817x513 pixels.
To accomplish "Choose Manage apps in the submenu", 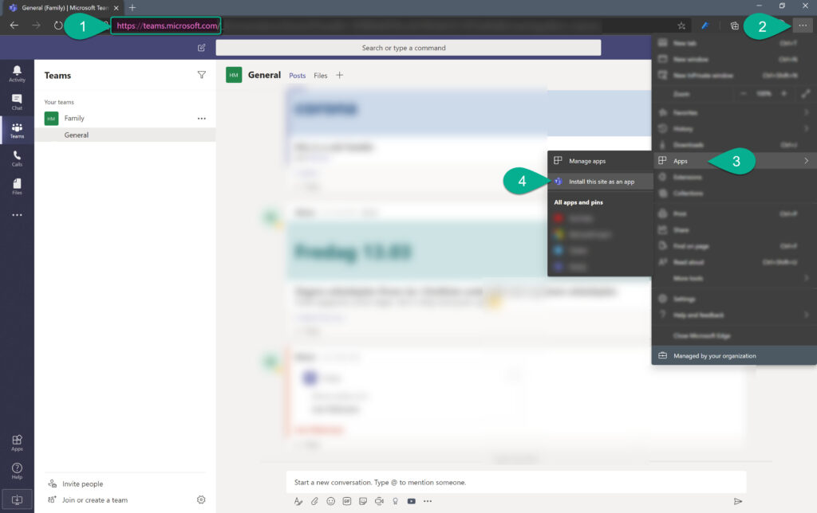I will click(x=600, y=161).
